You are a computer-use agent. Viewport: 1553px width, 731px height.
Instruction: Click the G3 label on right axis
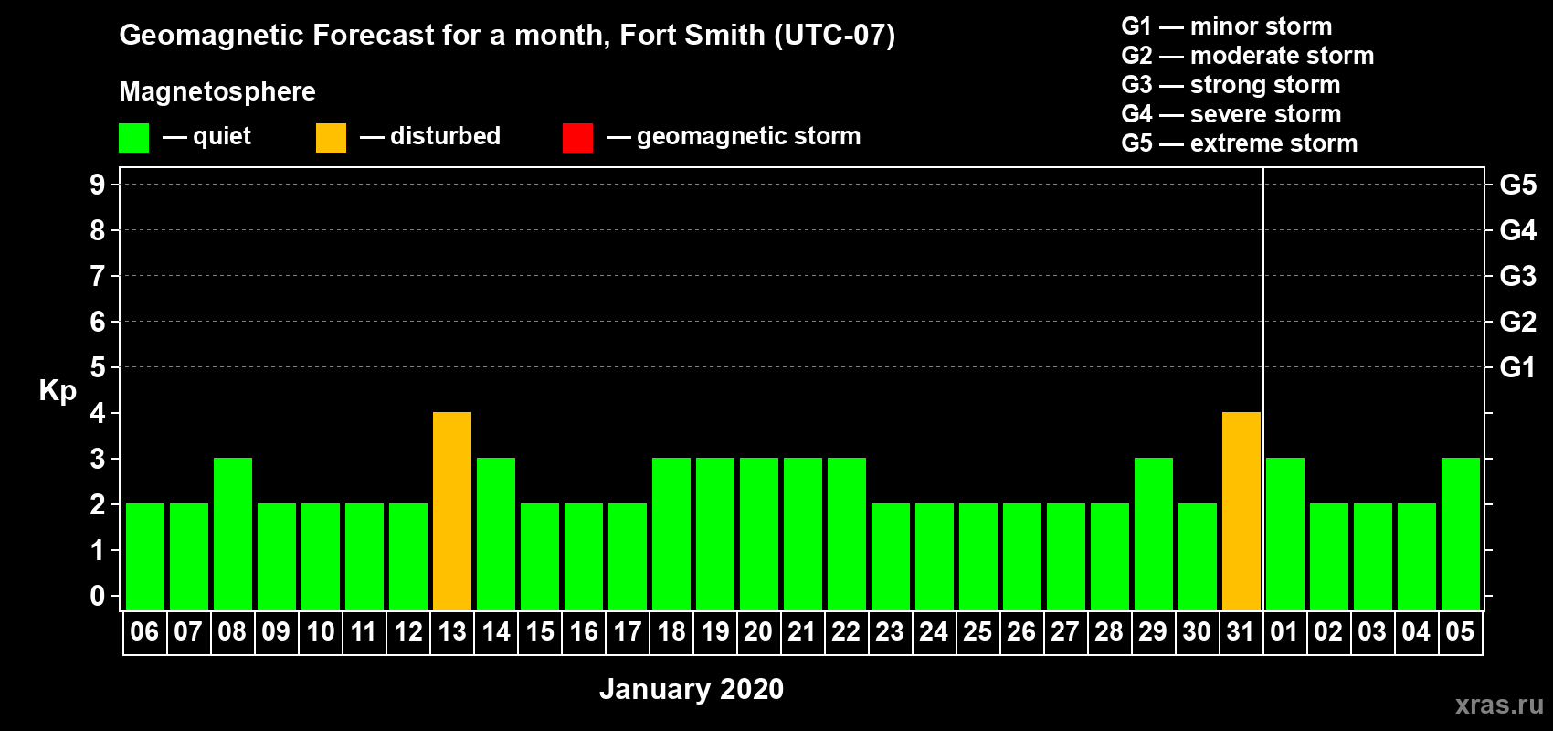pos(1518,276)
